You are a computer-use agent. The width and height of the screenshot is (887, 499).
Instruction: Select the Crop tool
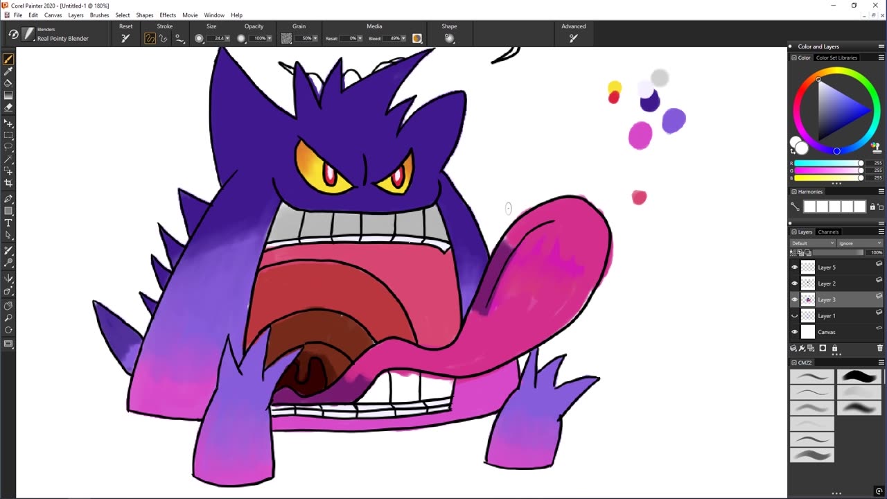(x=8, y=183)
